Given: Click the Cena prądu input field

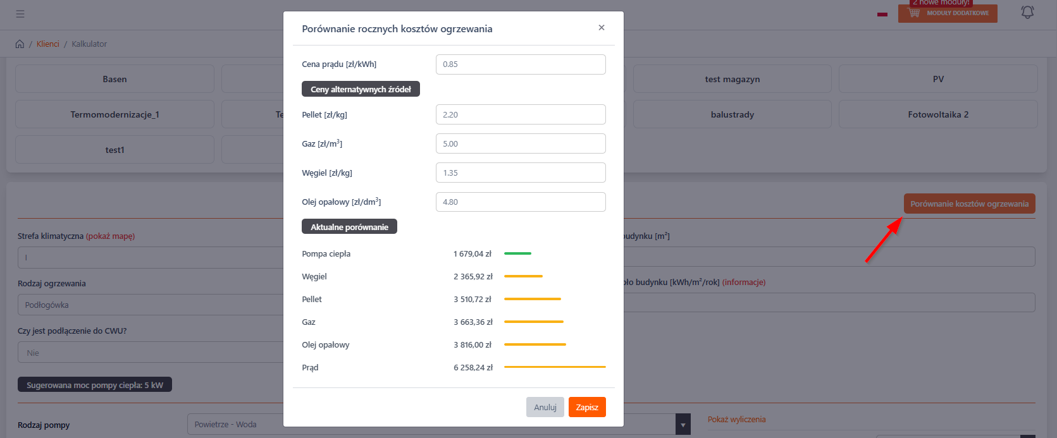Looking at the screenshot, I should click(520, 64).
